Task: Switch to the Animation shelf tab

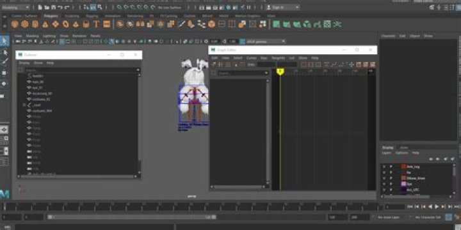Action: [113, 16]
